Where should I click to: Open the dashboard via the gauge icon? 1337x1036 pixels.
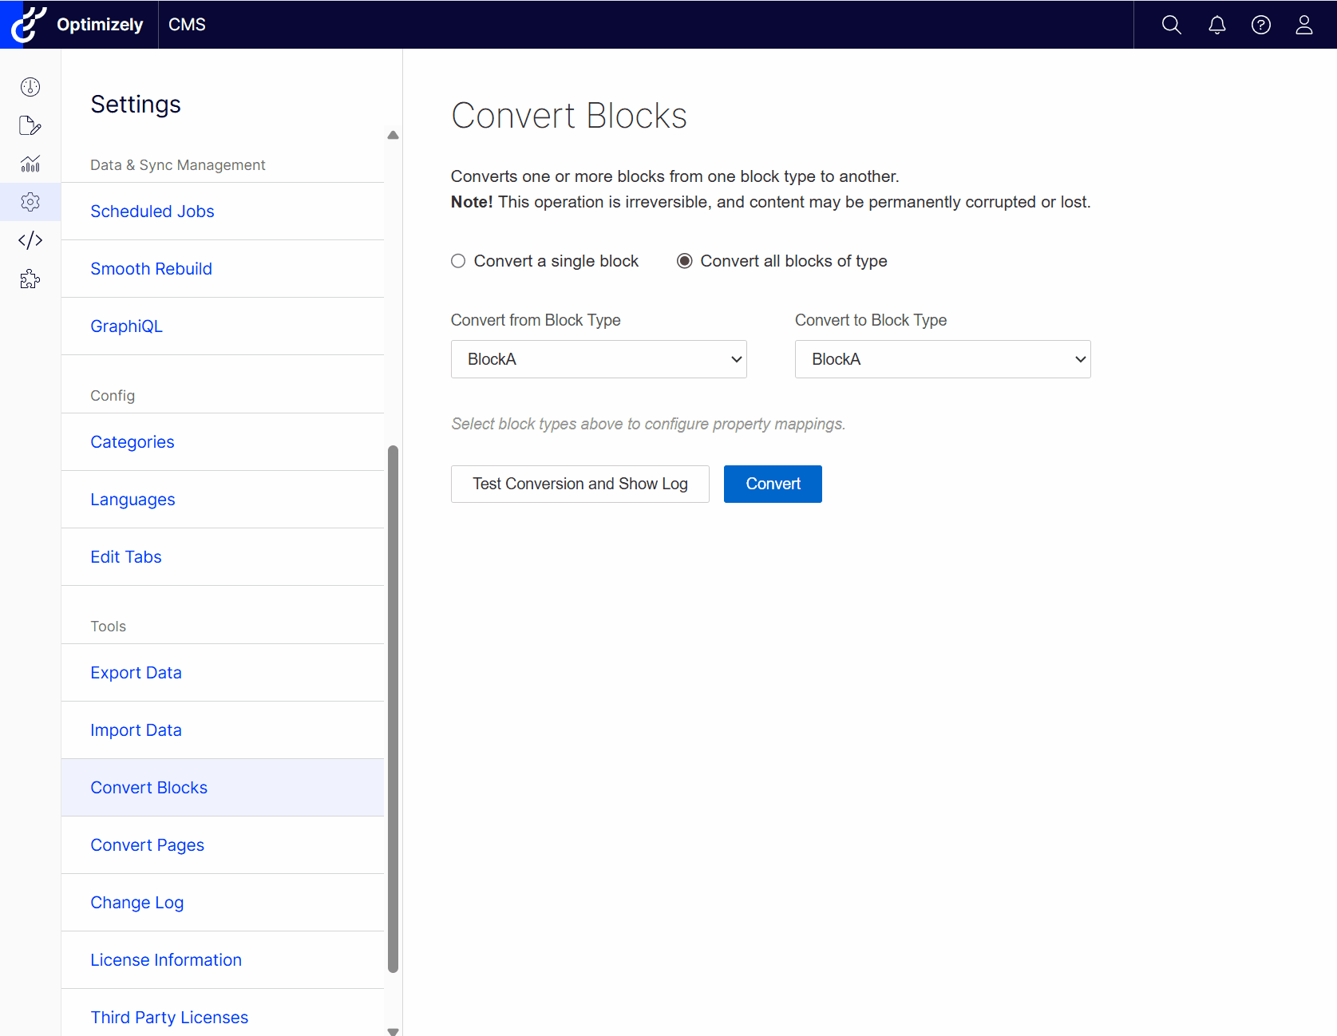coord(30,87)
